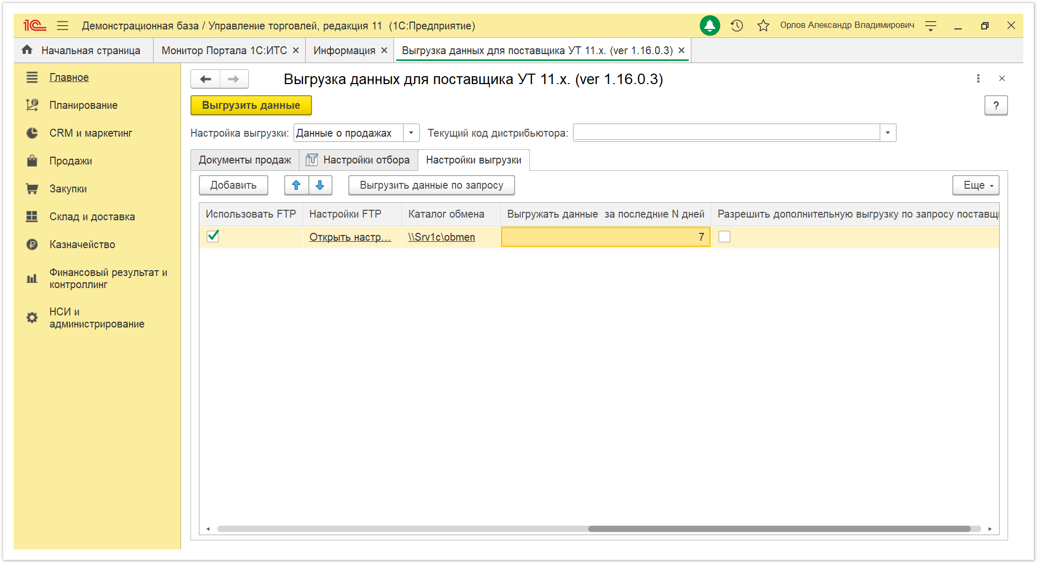Open the main hamburger menu
Image resolution: width=1037 pixels, height=563 pixels.
pos(63,25)
